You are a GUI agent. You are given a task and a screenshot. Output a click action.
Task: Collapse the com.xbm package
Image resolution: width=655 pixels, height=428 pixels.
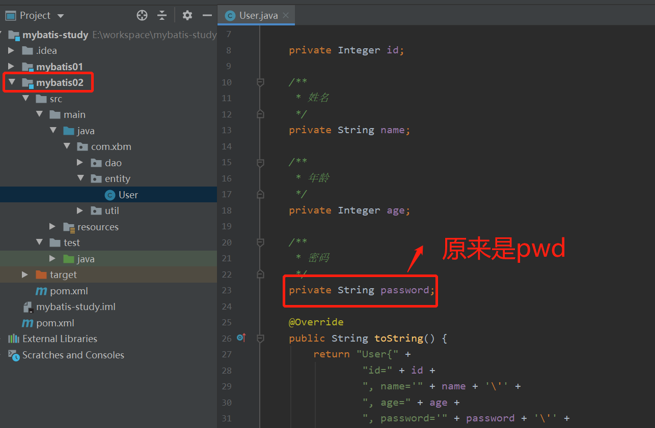pyautogui.click(x=67, y=146)
